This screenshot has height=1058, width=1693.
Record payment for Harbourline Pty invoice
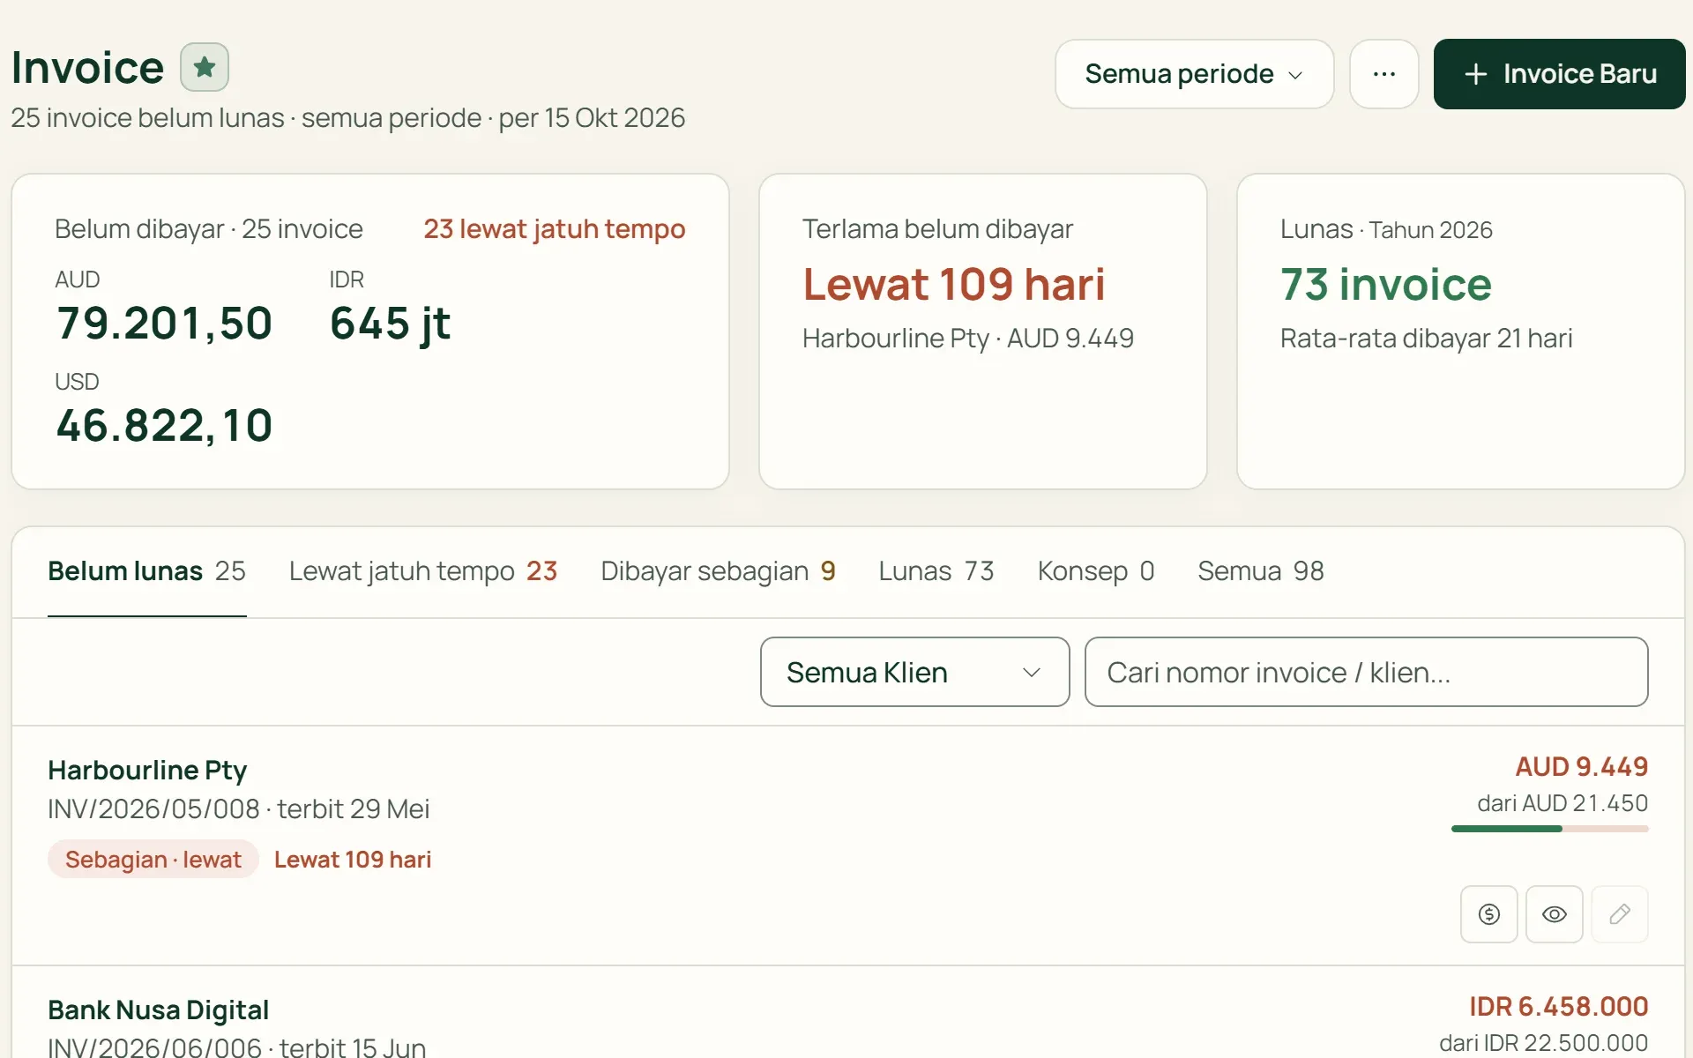[x=1489, y=914]
